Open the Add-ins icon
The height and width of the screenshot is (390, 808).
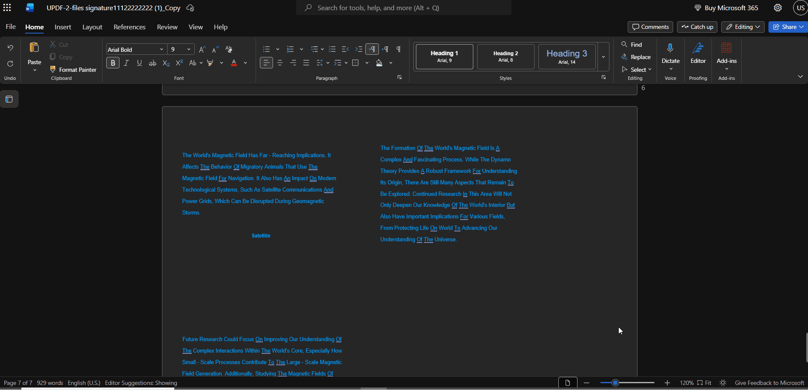726,48
